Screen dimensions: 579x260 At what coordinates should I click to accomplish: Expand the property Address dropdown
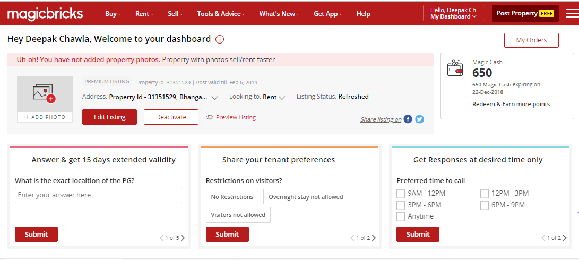[x=214, y=98]
